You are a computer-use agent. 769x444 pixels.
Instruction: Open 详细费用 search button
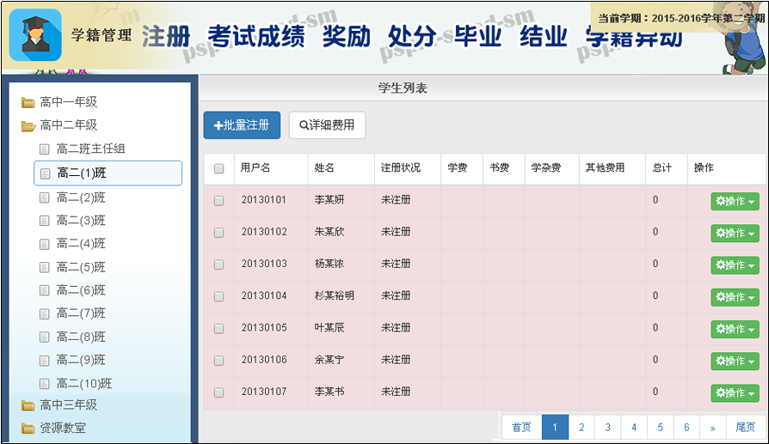[327, 125]
